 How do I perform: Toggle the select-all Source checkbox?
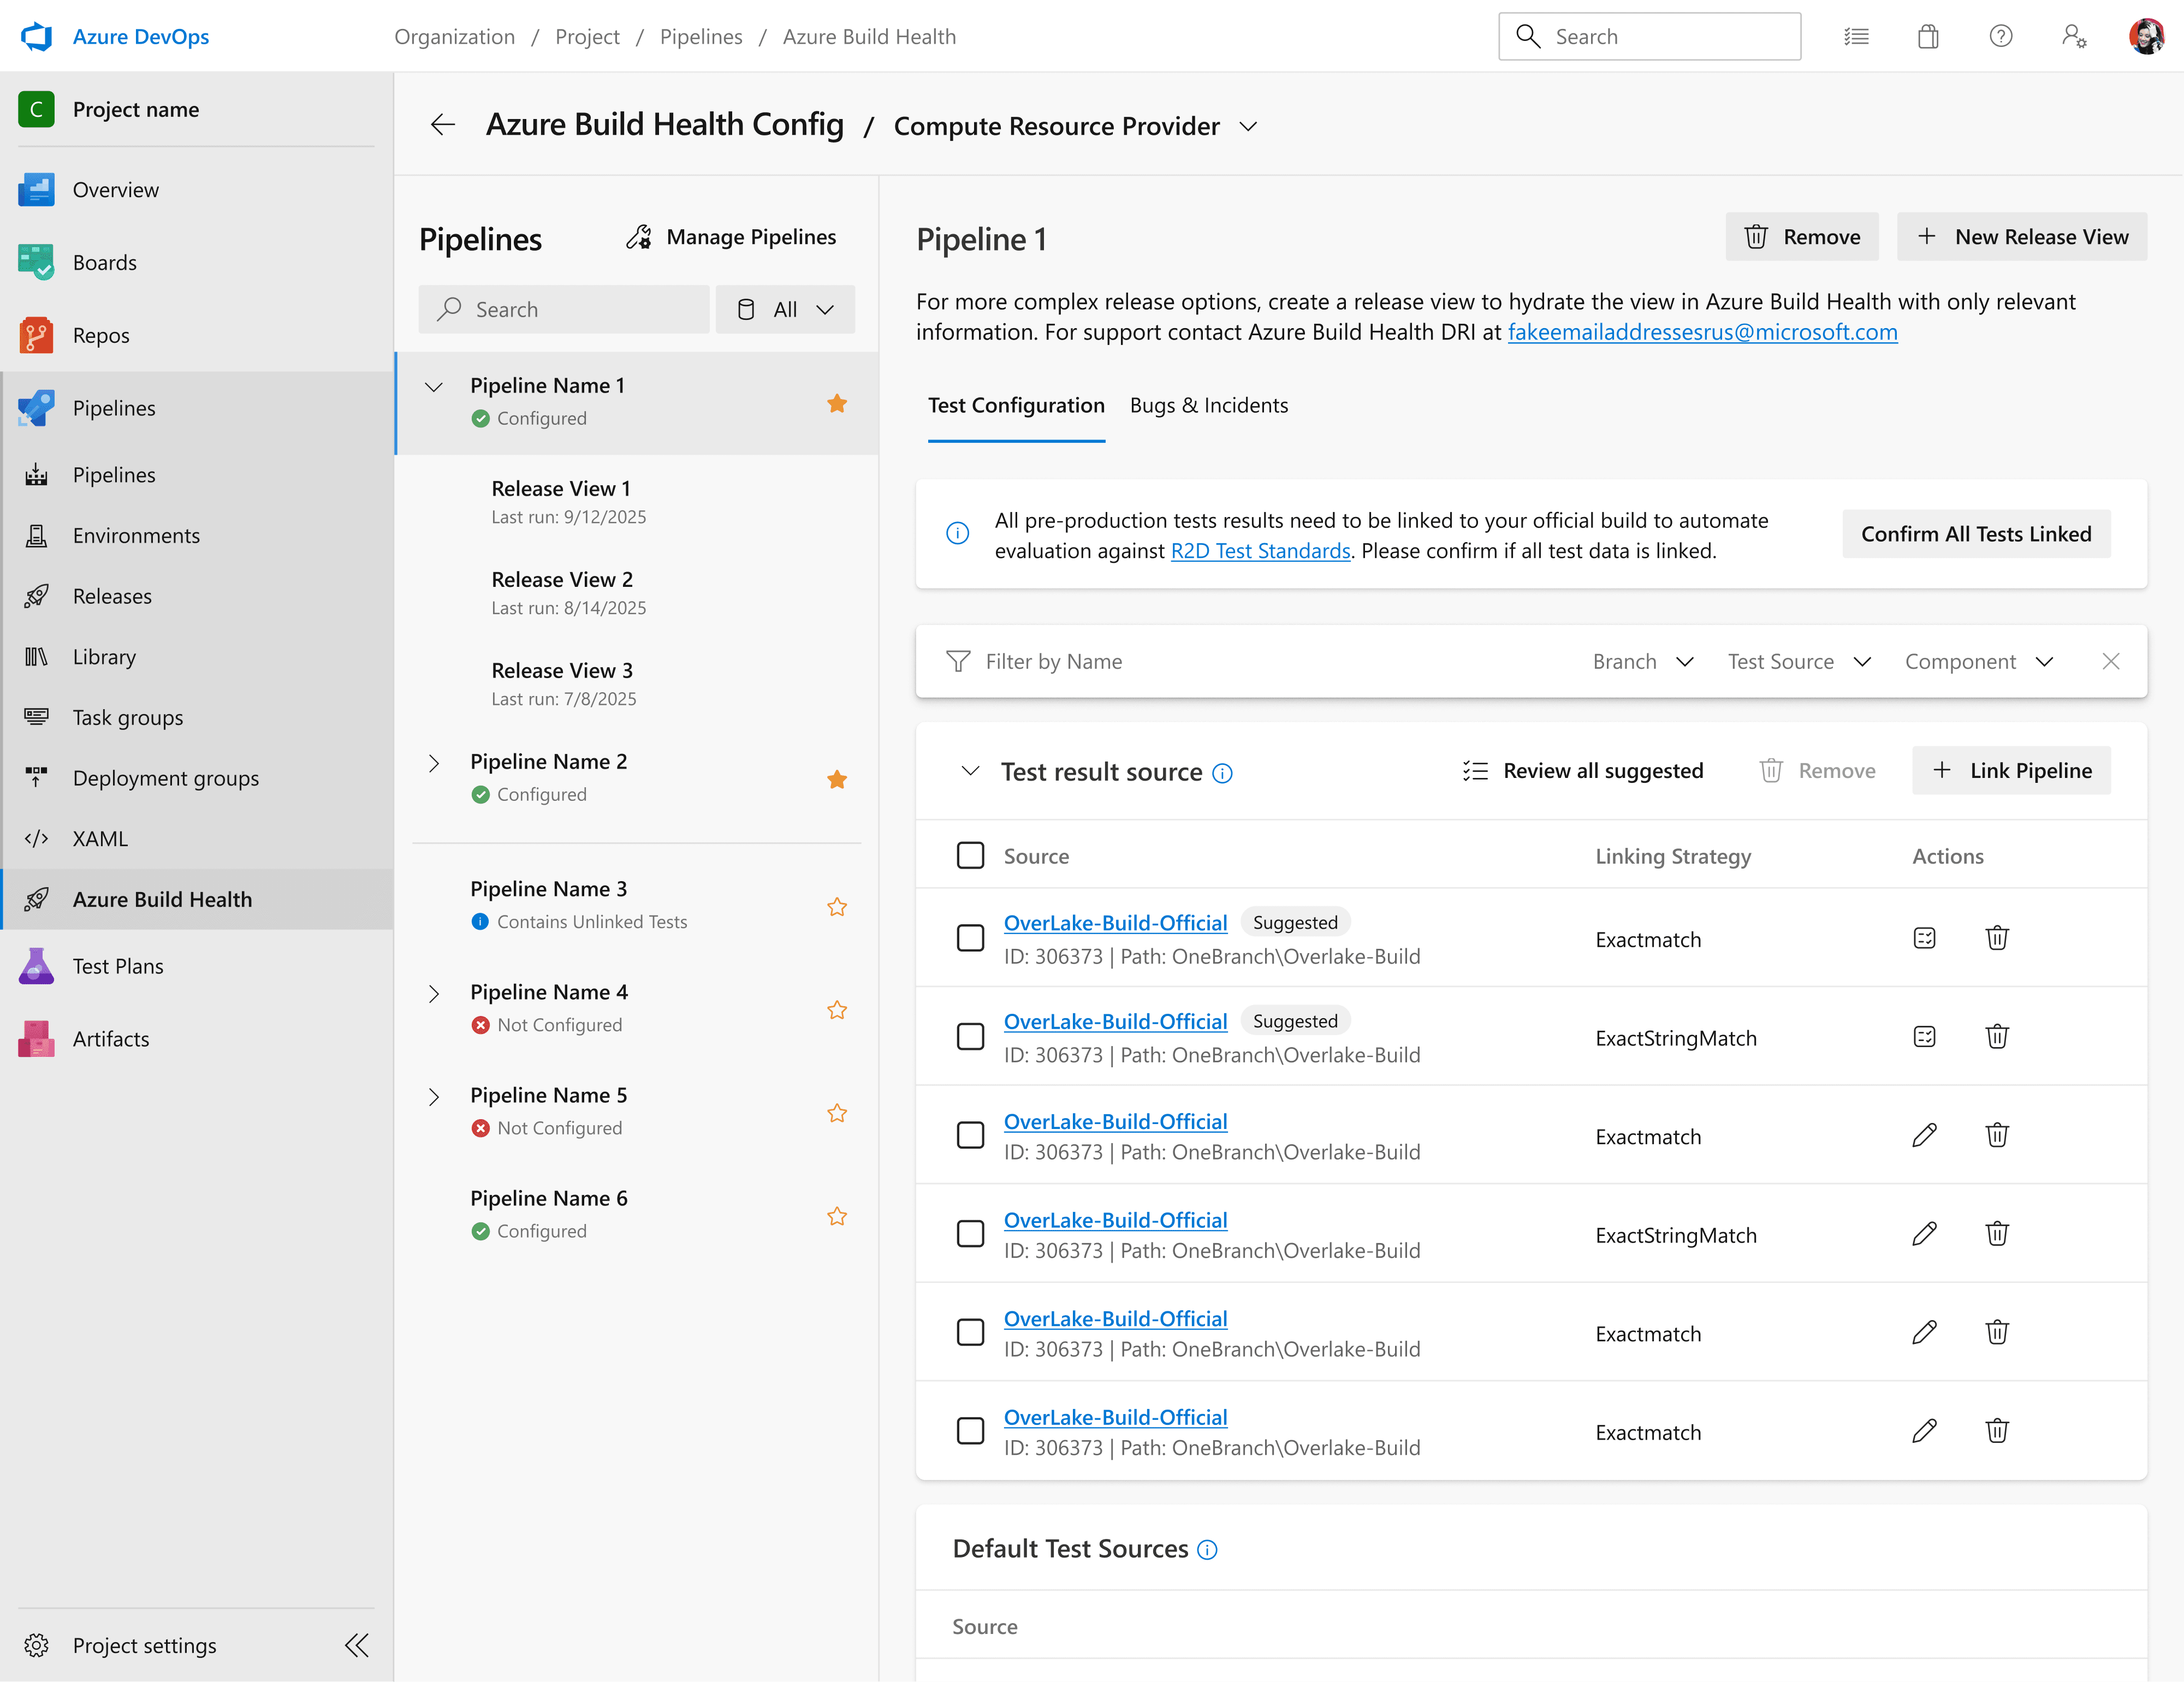coord(970,856)
